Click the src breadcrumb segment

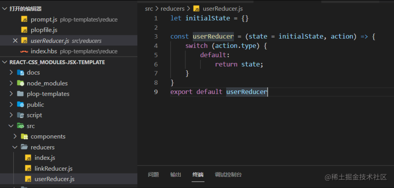pyautogui.click(x=149, y=9)
